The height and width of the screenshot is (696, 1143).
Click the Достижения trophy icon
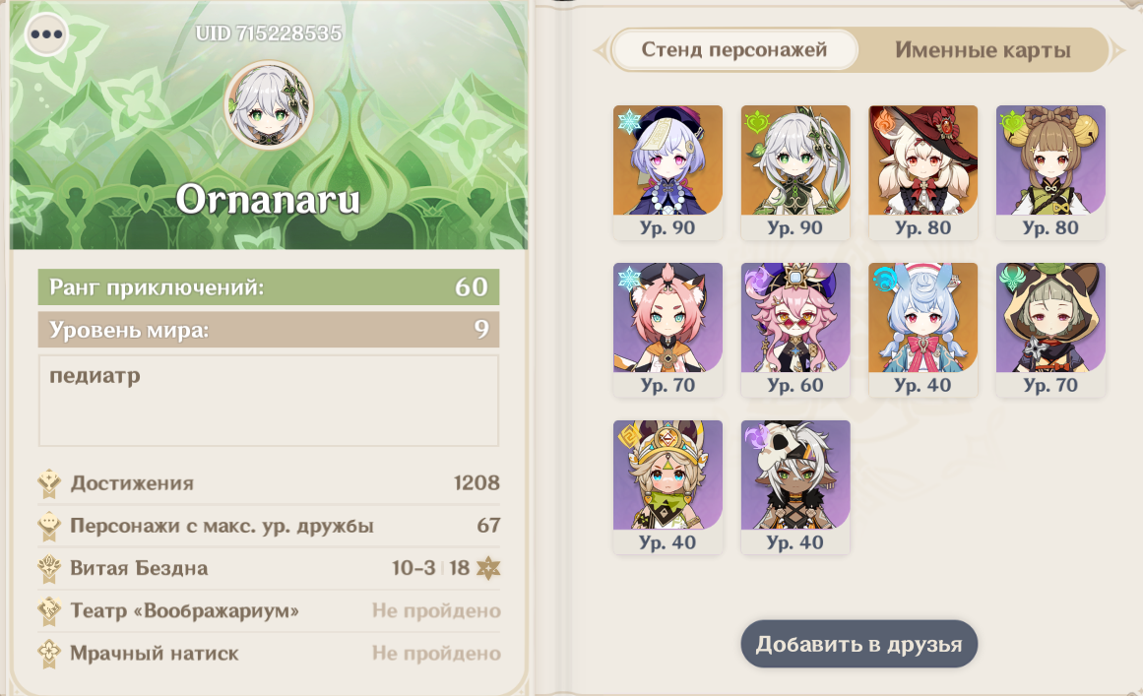49,483
